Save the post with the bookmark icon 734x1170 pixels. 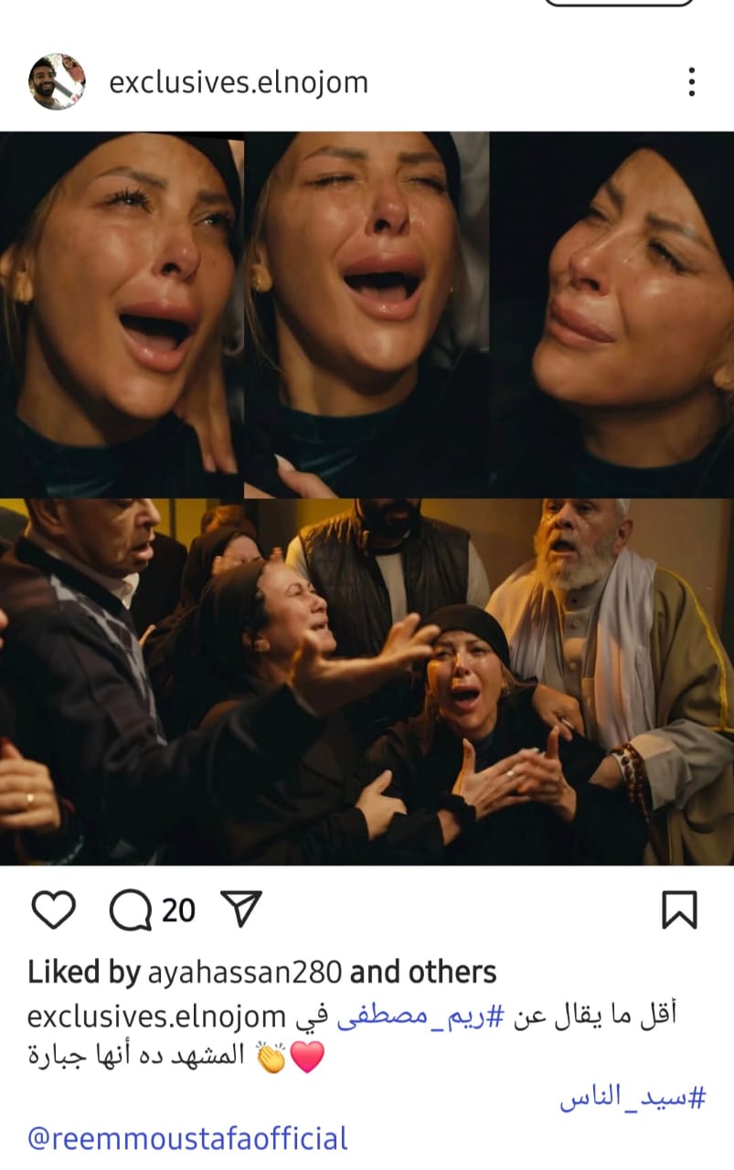coord(679,910)
